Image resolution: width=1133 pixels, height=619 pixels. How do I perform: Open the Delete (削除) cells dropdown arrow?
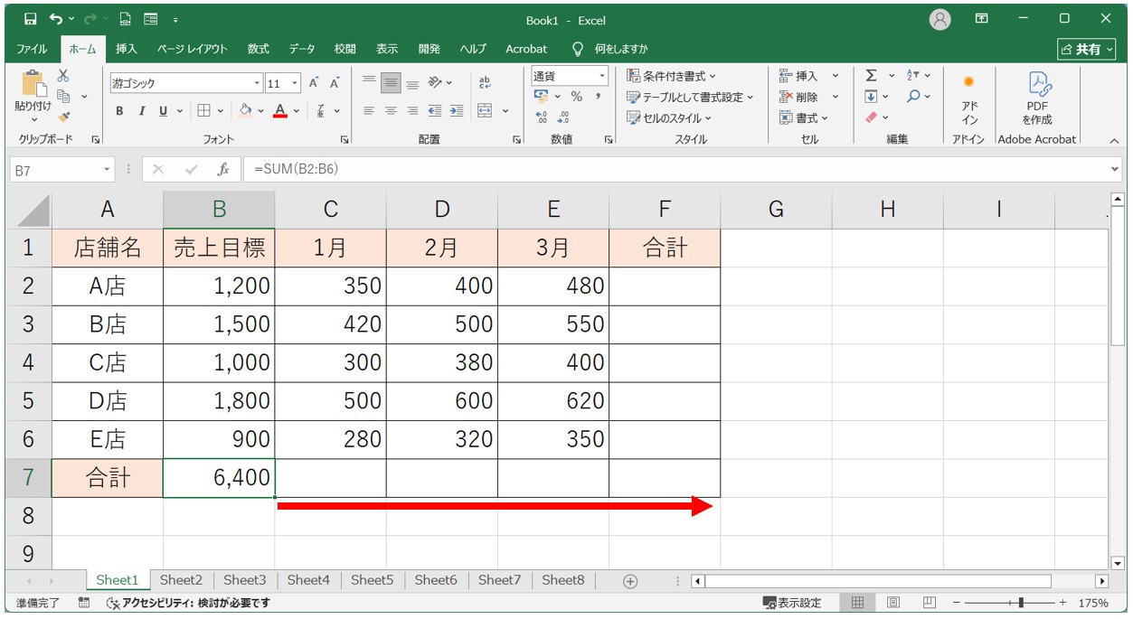(x=836, y=97)
